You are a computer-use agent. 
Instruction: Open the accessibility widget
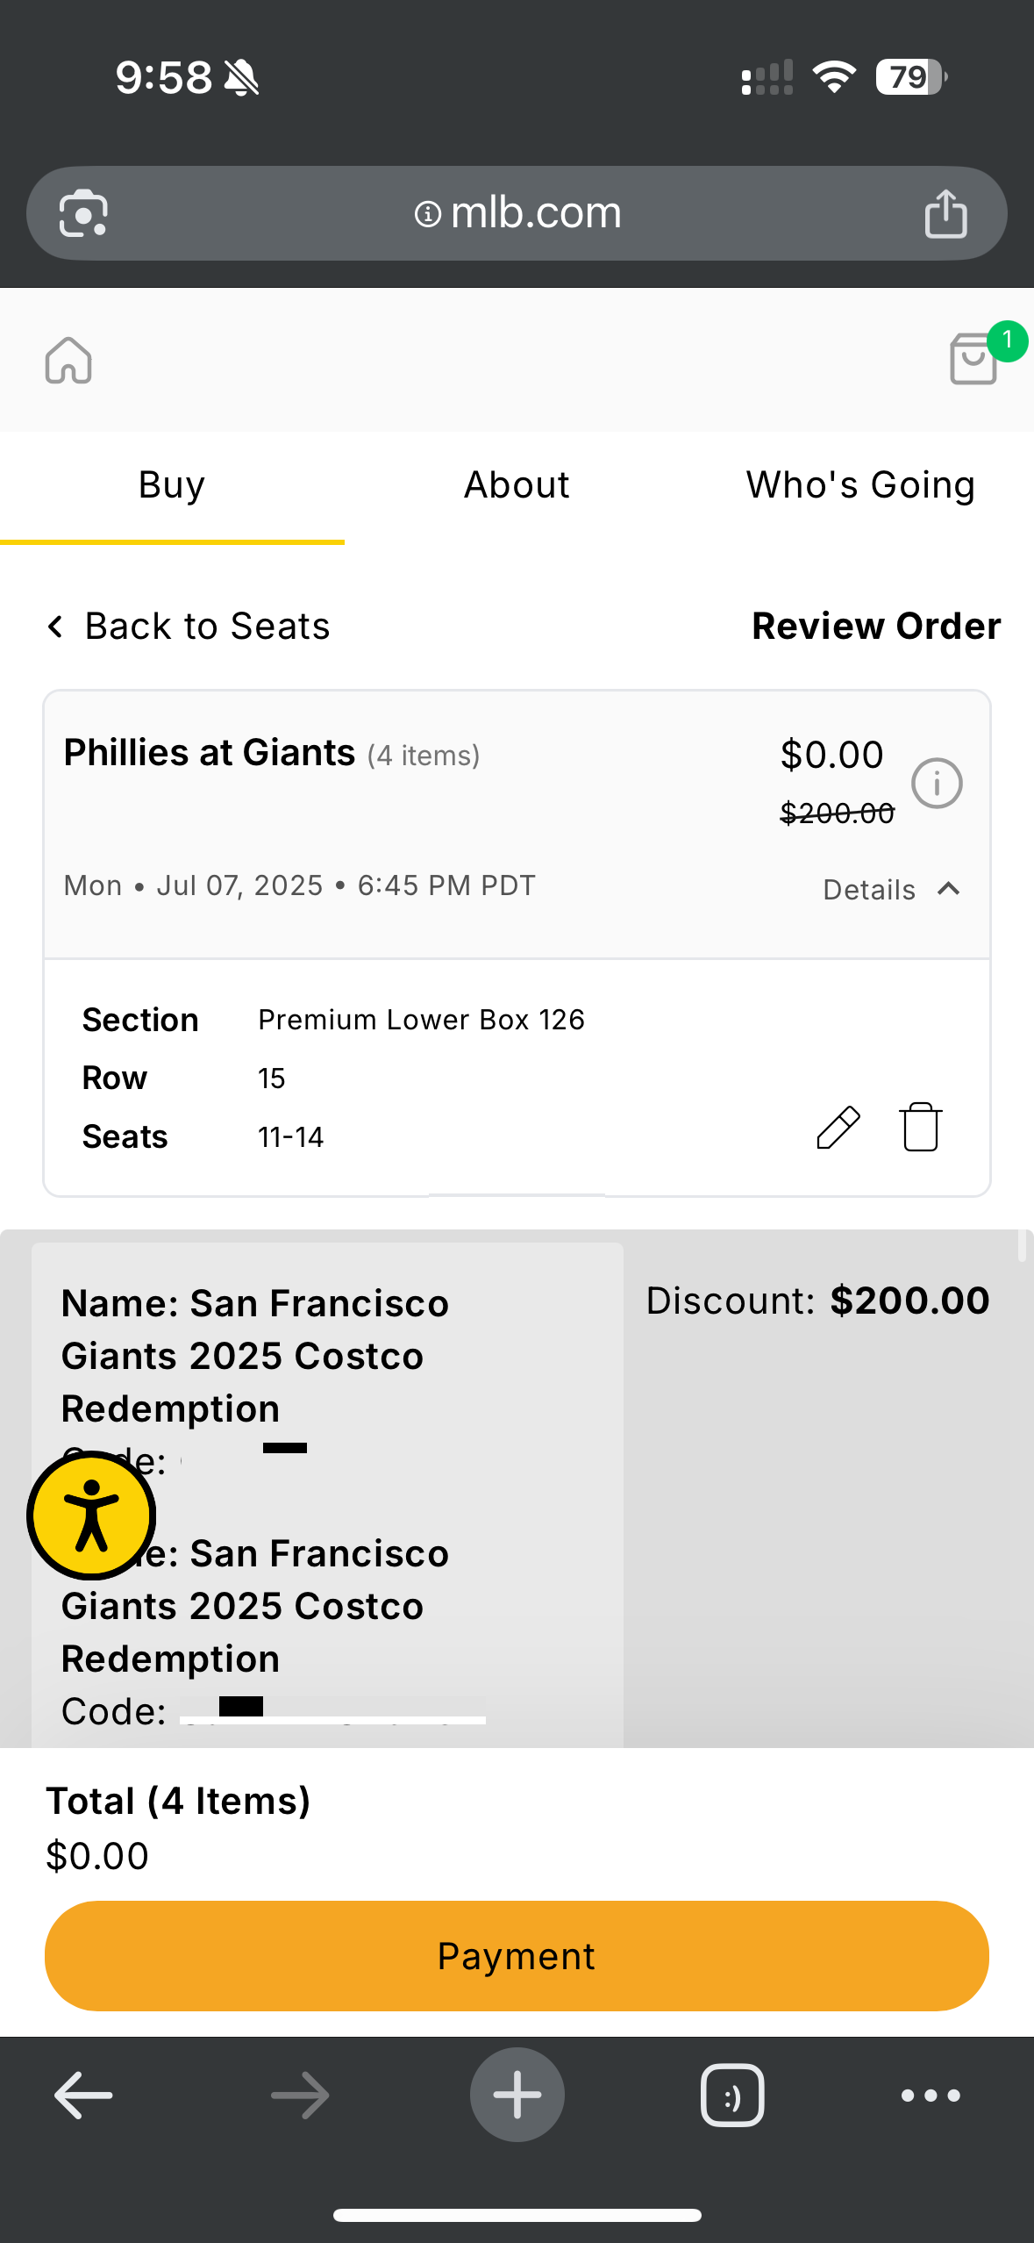91,1516
